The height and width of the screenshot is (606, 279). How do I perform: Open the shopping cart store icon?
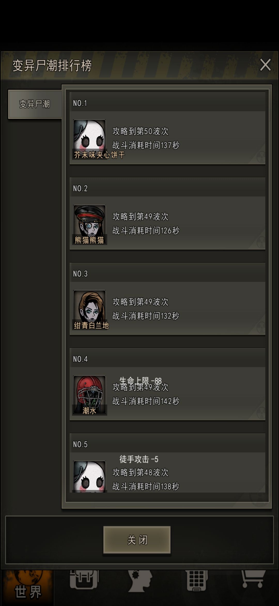pos(253,579)
